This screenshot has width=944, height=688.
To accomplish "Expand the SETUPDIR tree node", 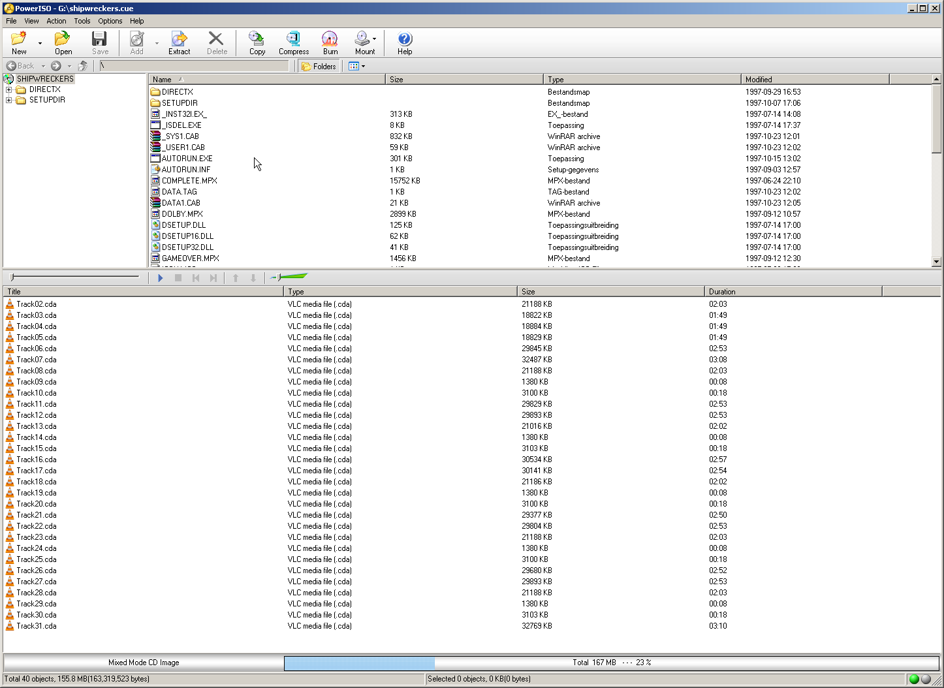I will (8, 101).
